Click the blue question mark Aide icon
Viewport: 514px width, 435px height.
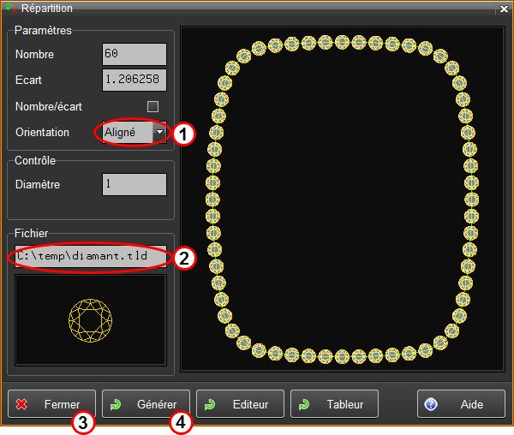click(x=431, y=404)
